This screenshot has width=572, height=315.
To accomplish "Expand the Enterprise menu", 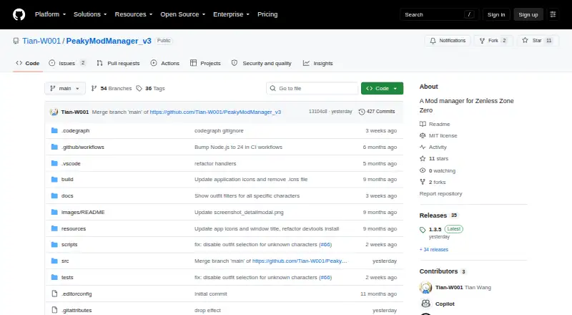I will tap(231, 14).
